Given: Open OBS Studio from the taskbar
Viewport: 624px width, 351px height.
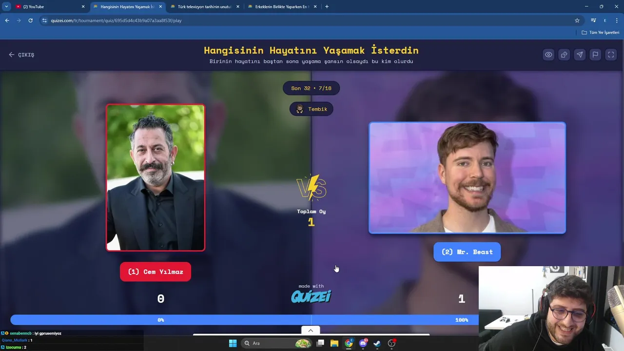Looking at the screenshot, I should coord(391,343).
